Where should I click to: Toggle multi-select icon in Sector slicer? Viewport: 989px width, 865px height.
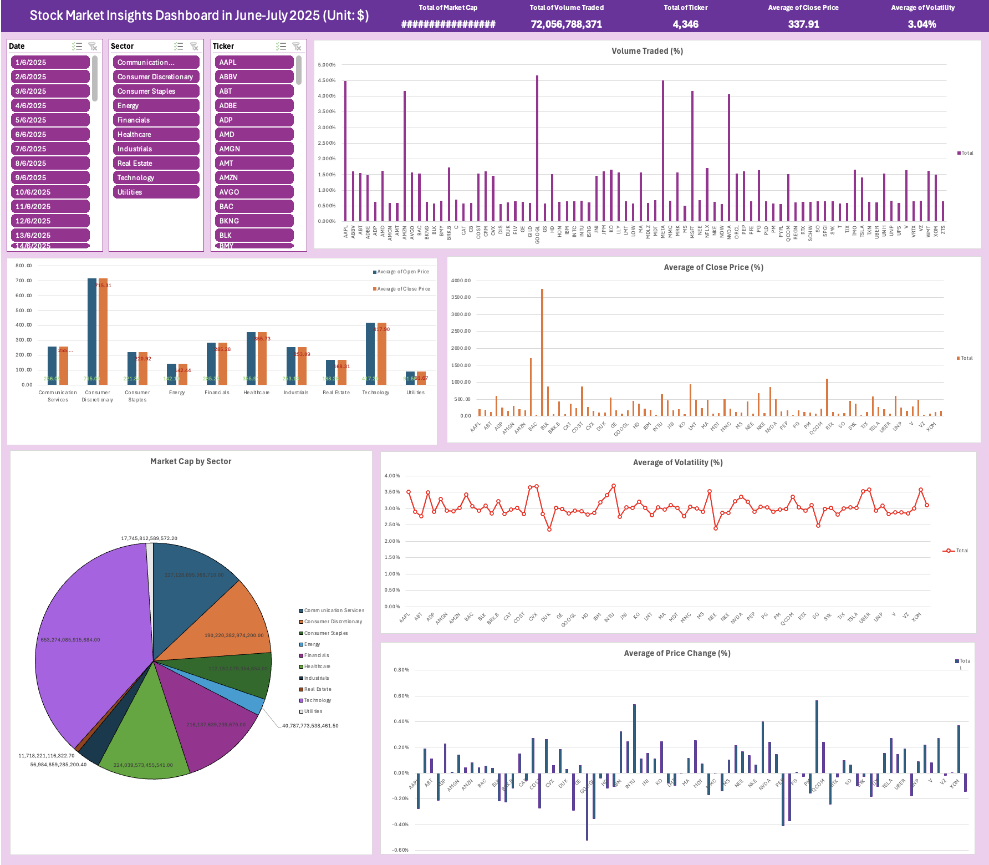(x=179, y=47)
